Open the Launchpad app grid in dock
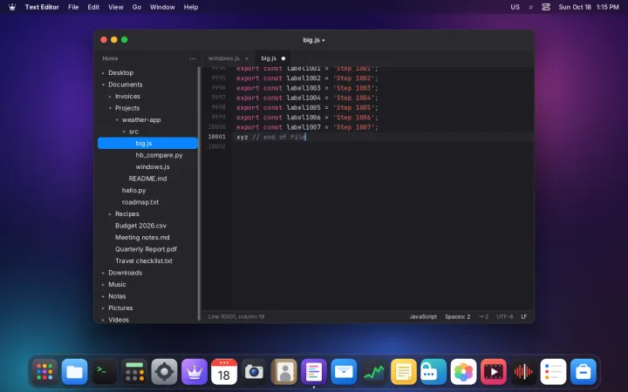 [x=44, y=372]
